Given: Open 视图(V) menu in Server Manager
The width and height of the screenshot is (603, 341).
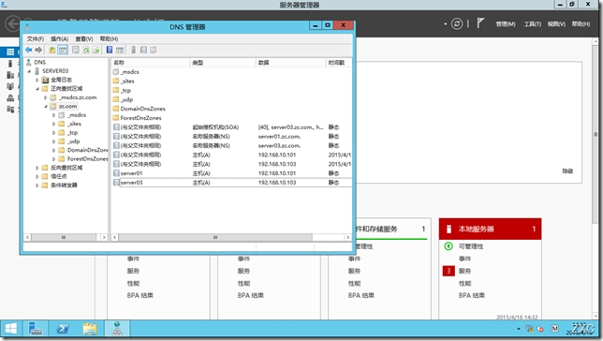Looking at the screenshot, I should (x=556, y=23).
